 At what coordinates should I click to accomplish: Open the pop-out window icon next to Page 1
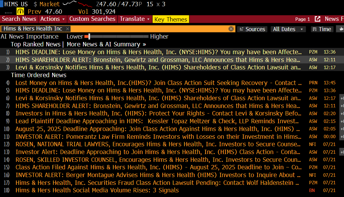[317, 19]
